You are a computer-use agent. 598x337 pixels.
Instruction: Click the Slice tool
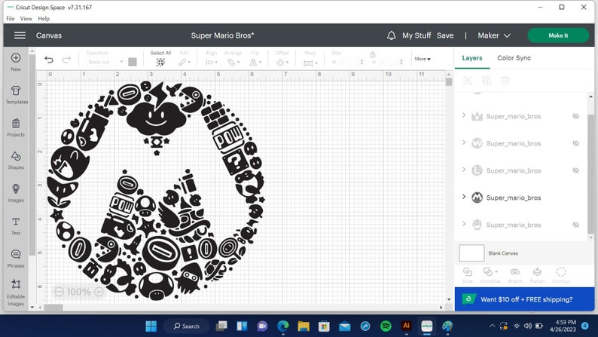click(x=467, y=275)
